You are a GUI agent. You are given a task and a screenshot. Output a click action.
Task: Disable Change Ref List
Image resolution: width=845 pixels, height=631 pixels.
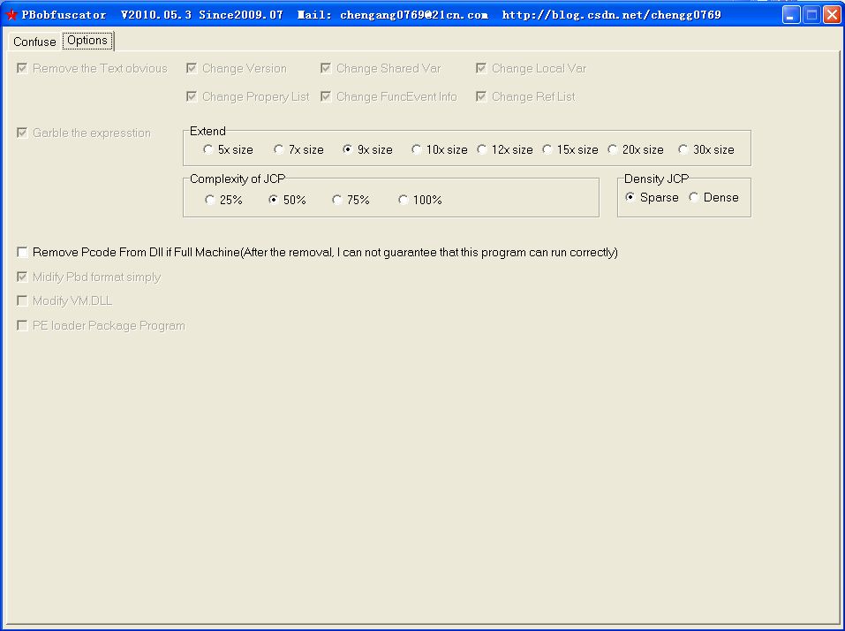(481, 96)
